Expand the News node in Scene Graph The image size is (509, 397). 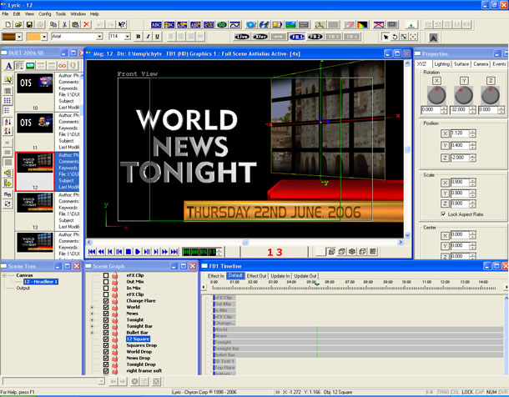coord(92,314)
